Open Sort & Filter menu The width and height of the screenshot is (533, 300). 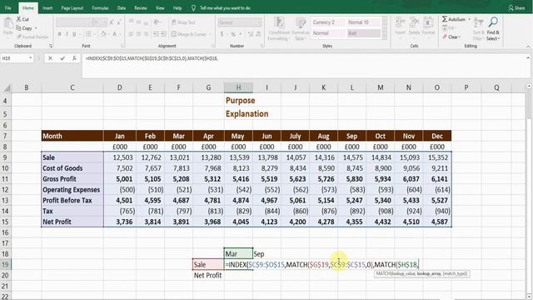(478, 28)
